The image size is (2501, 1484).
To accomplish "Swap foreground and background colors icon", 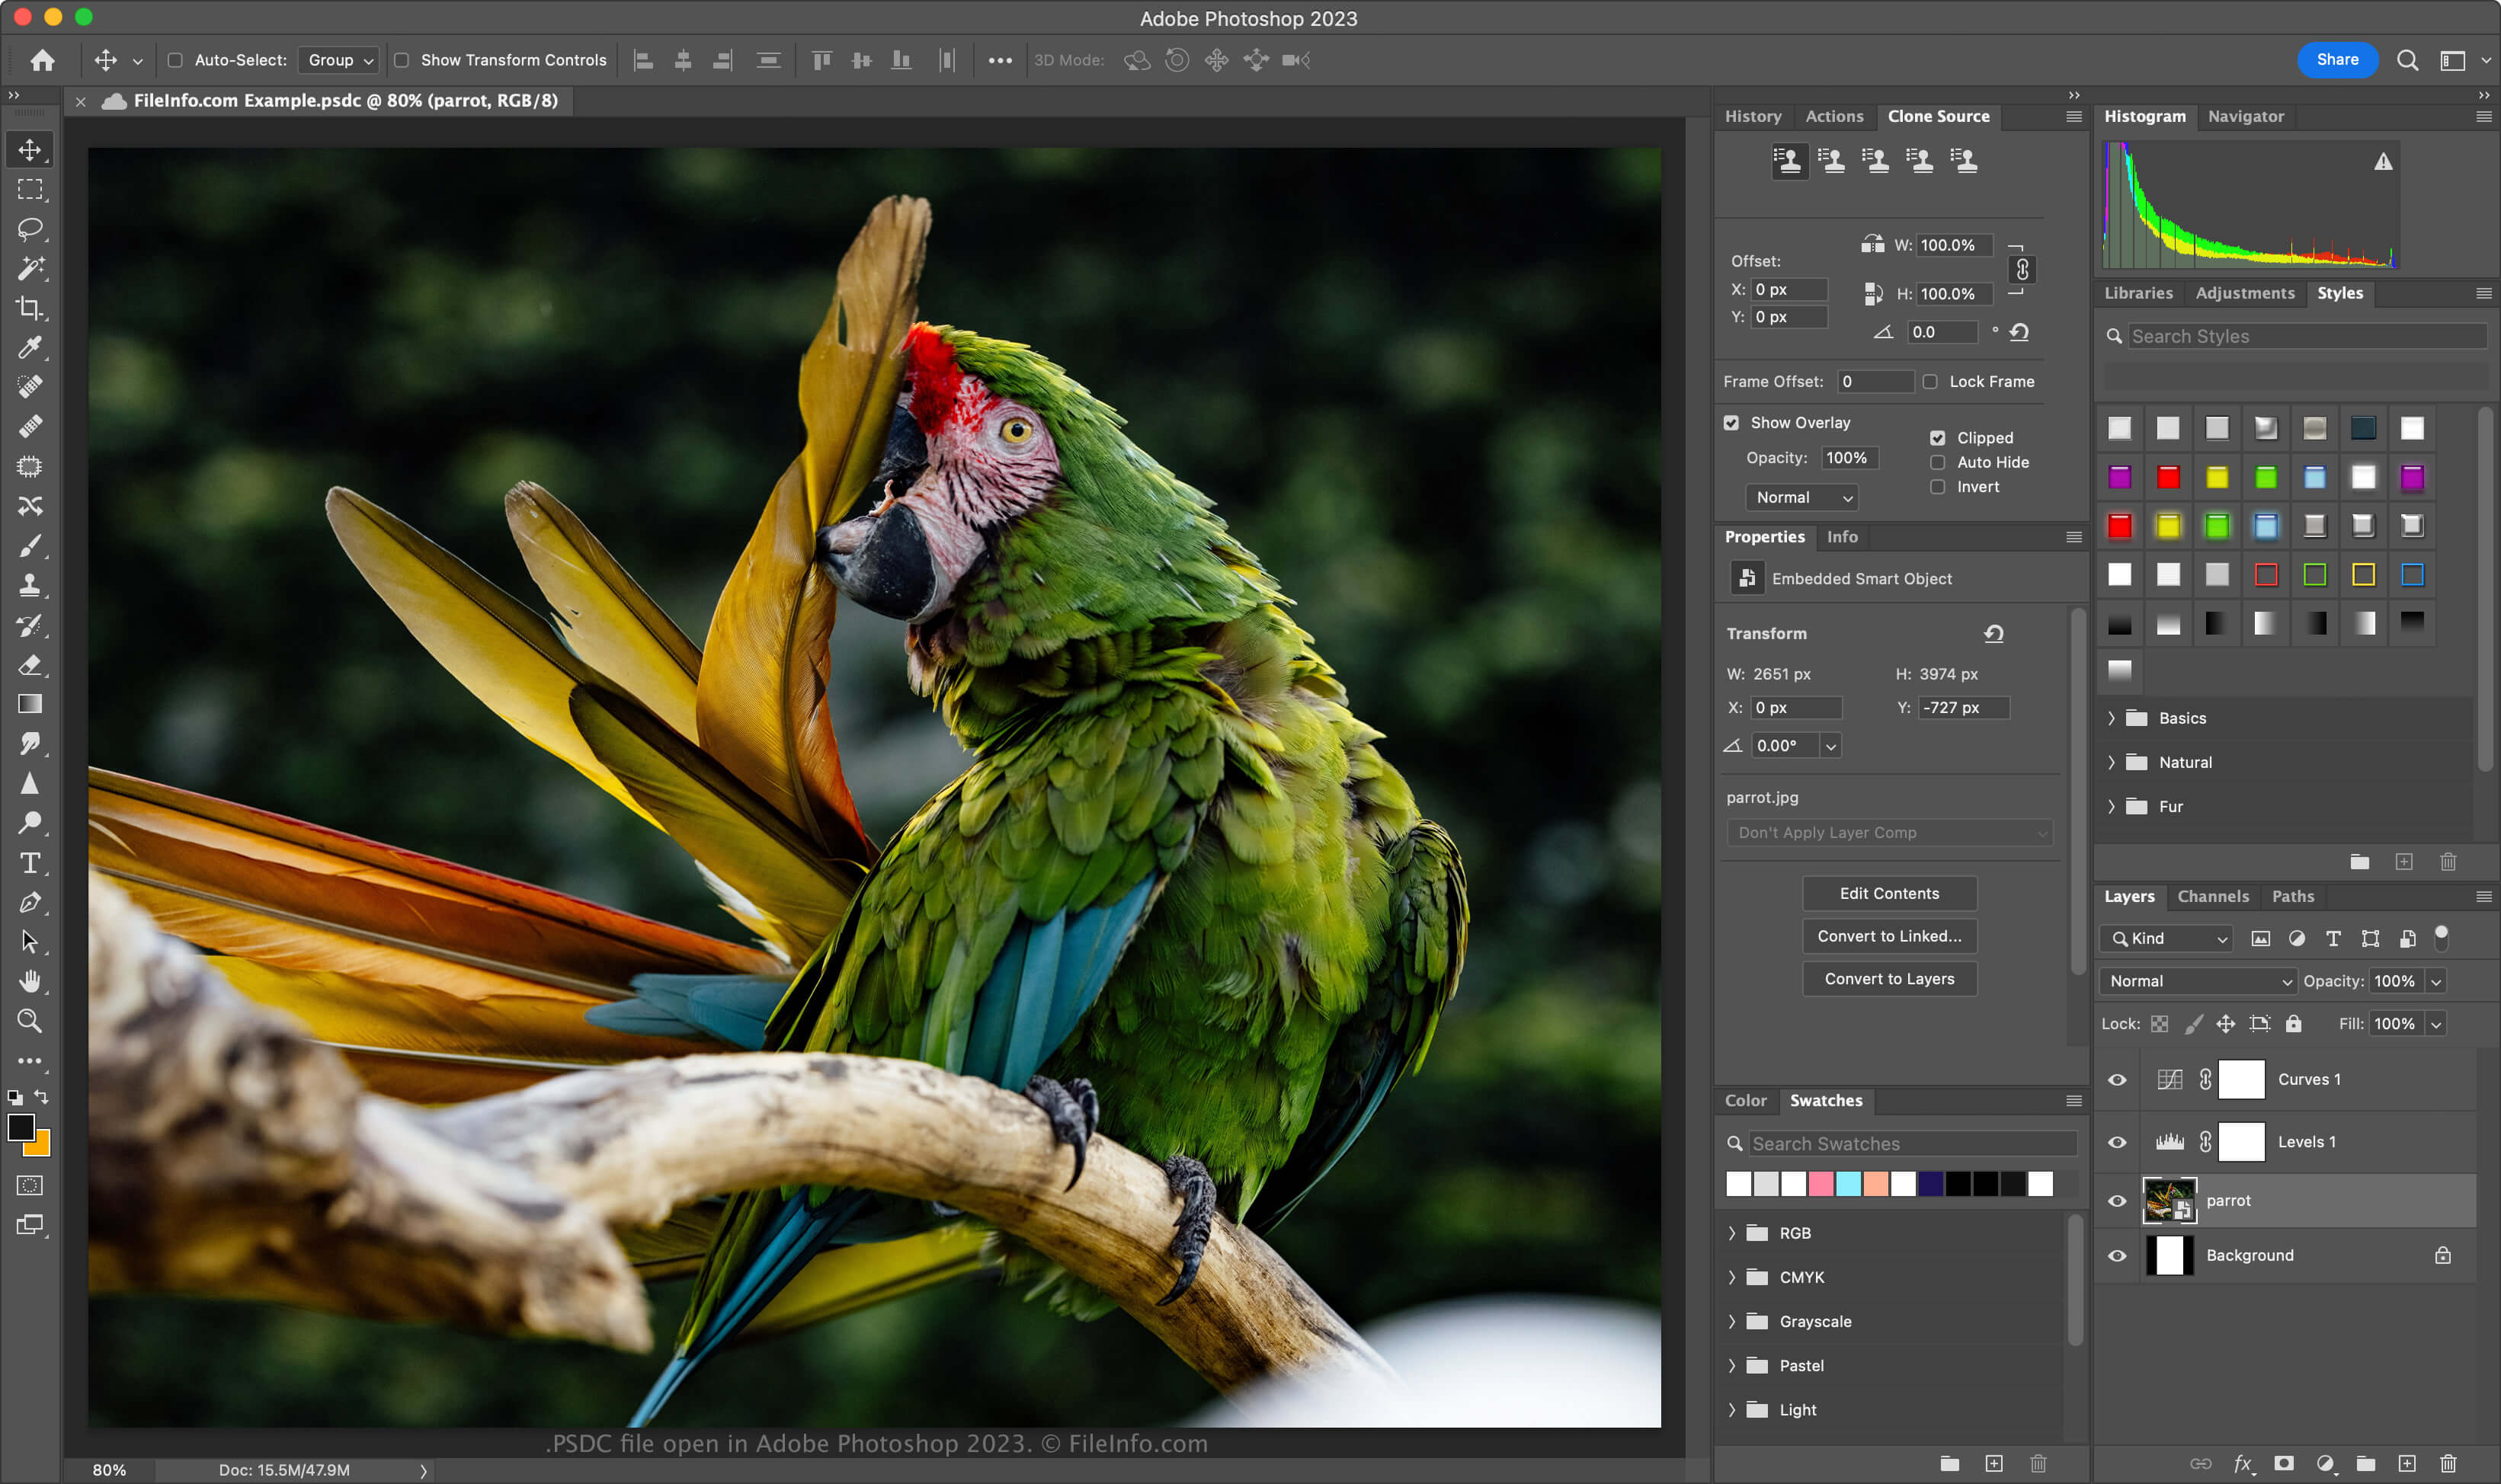I will [41, 1097].
